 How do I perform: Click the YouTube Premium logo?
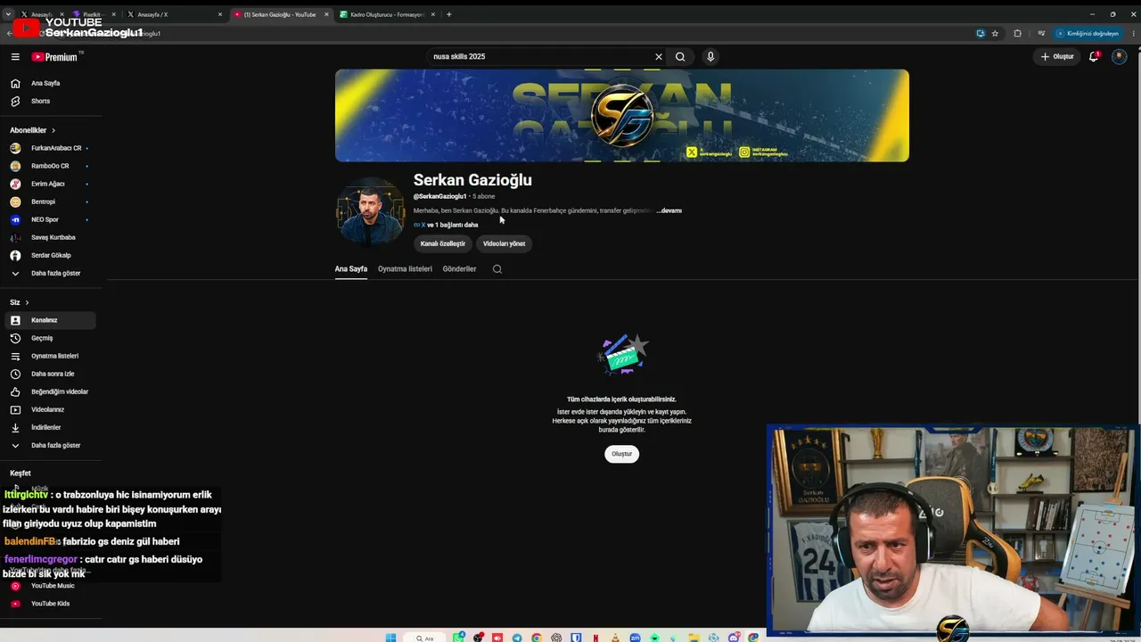point(57,56)
